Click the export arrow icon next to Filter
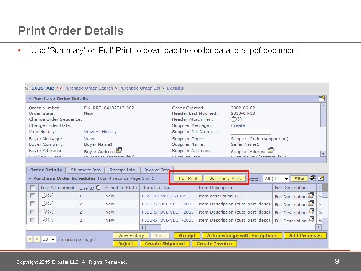The height and width of the screenshot is (271, 361). pyautogui.click(x=313, y=178)
